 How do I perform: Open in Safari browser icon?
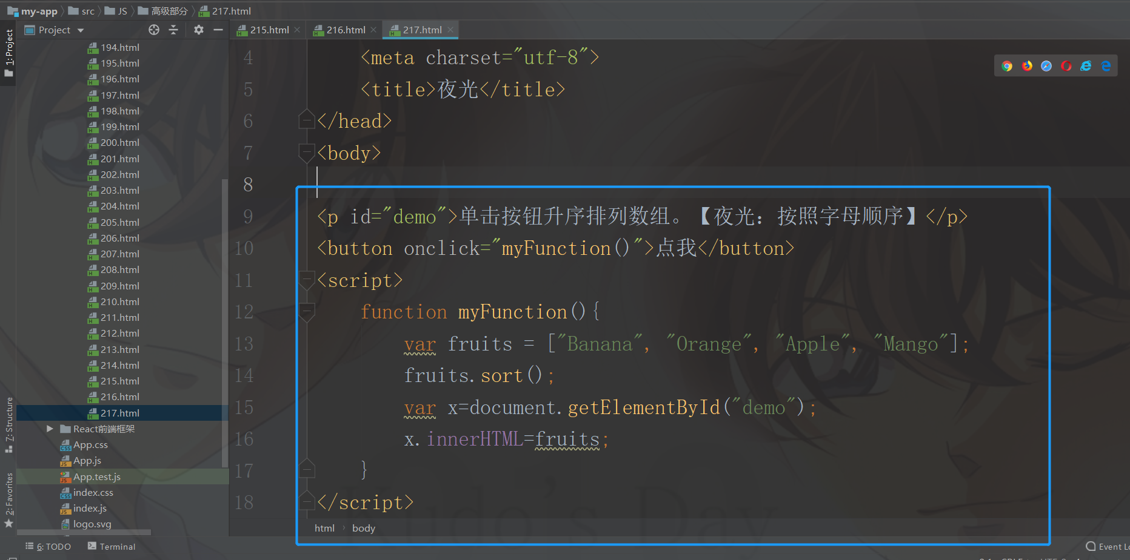1046,66
